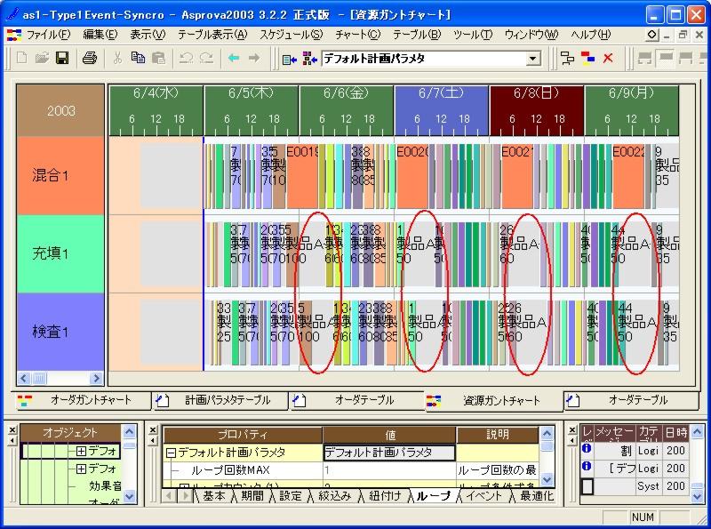Open the ヘルプ(H) menu
The height and width of the screenshot is (529, 711).
pyautogui.click(x=590, y=35)
